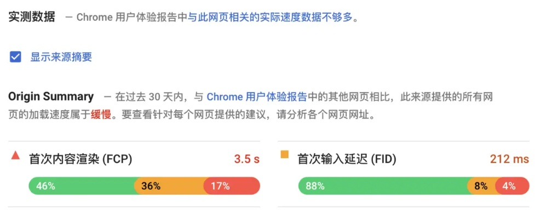Select the orange 8% segment of FID bar

(x=481, y=186)
